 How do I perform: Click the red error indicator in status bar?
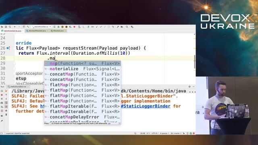point(193,133)
